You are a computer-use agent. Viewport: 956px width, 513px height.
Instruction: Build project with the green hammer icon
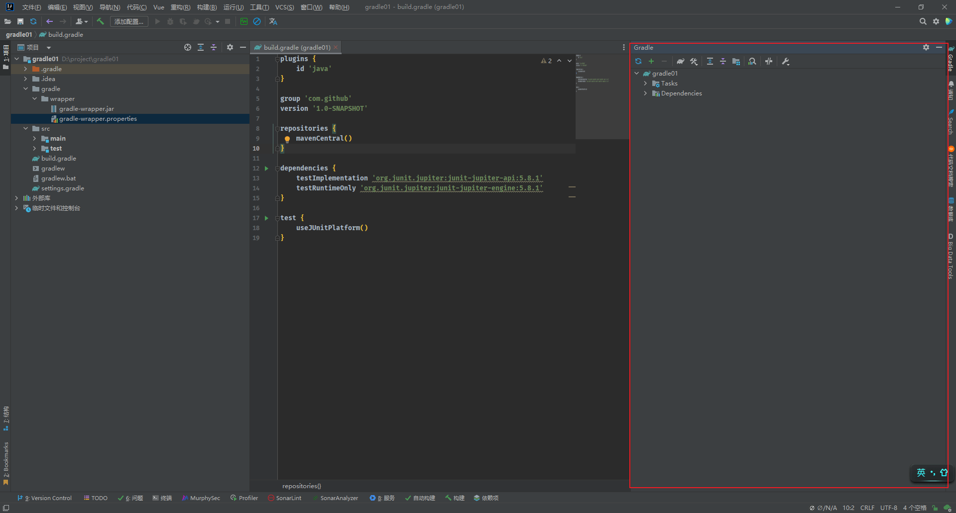[100, 21]
